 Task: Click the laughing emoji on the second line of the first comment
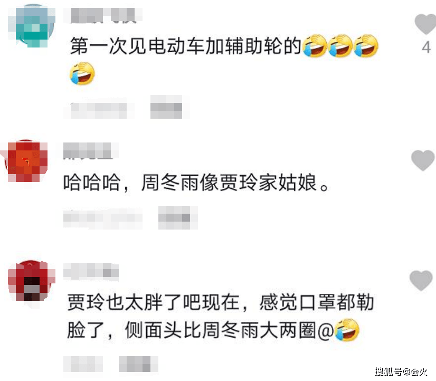tap(82, 73)
